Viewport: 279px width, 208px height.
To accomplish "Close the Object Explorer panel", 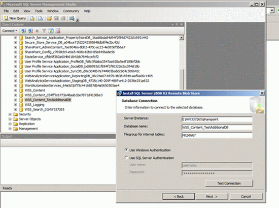I will tap(182, 24).
